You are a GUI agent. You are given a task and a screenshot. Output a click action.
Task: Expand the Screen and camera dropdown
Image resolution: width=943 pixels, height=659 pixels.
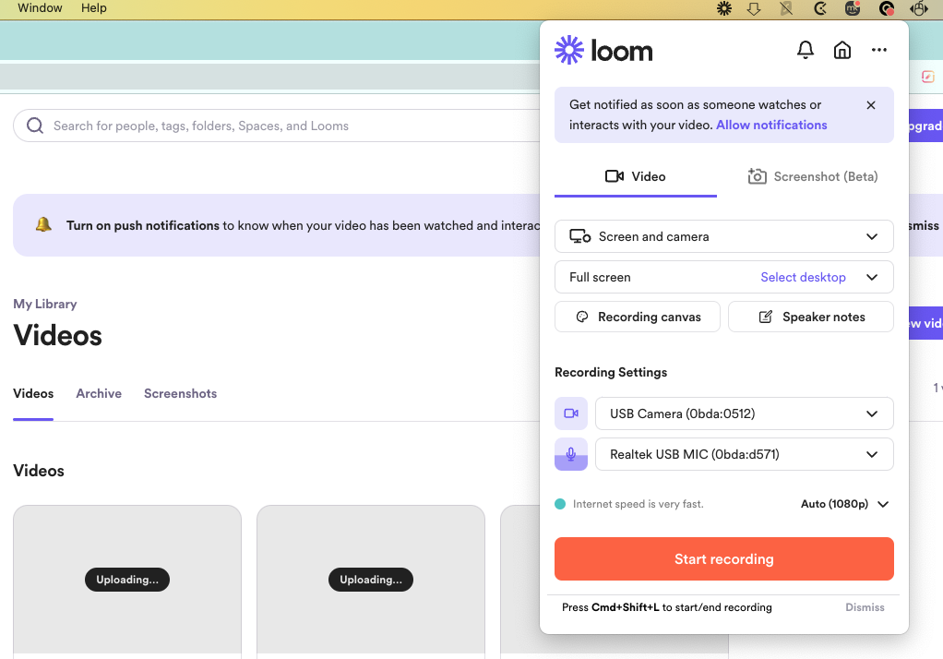[724, 236]
